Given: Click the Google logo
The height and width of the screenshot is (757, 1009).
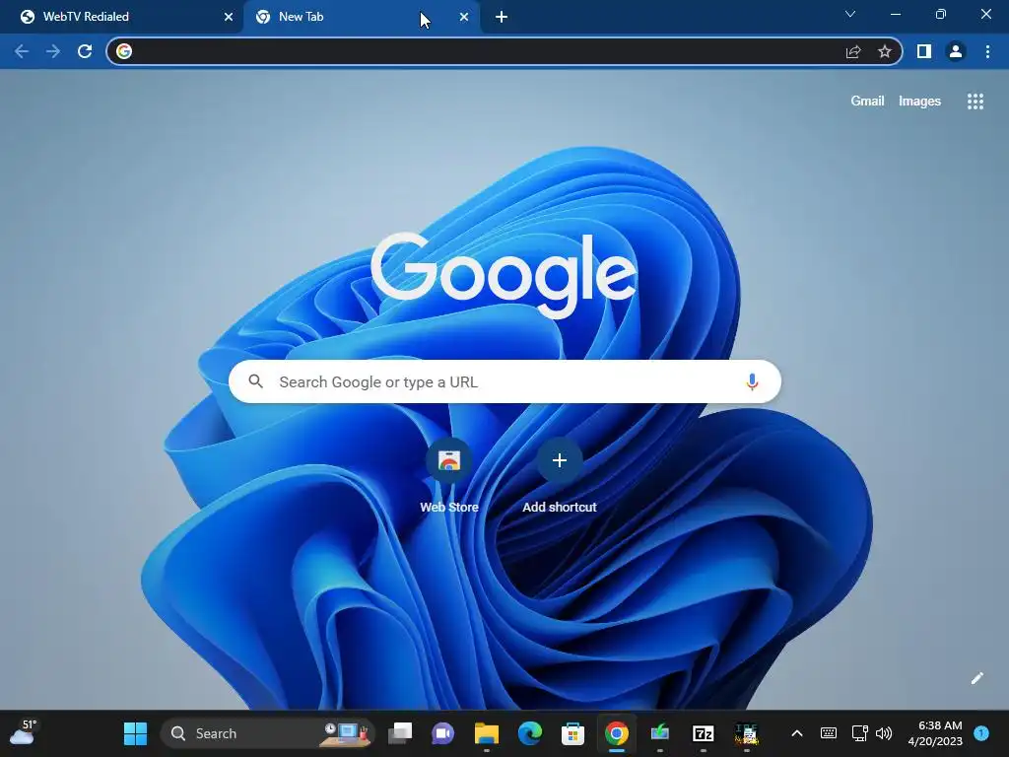Looking at the screenshot, I should click(x=504, y=275).
